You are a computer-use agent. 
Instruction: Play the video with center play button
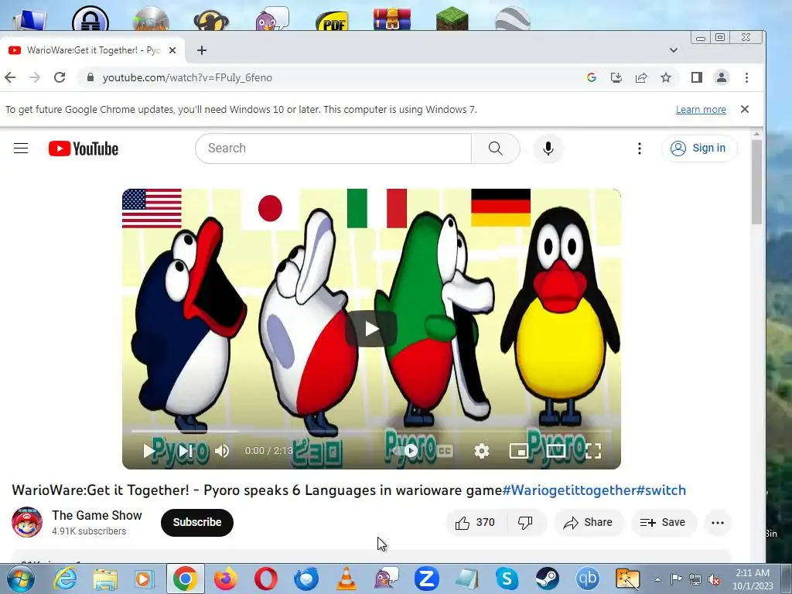[x=371, y=329]
